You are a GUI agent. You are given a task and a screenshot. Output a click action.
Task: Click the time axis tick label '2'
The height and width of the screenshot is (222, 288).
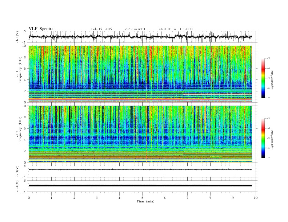(x=74, y=198)
